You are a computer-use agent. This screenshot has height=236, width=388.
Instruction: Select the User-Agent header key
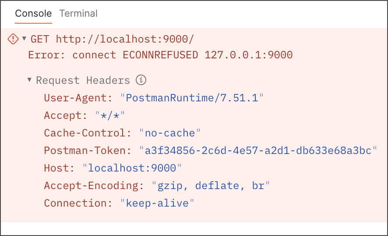[x=75, y=98]
